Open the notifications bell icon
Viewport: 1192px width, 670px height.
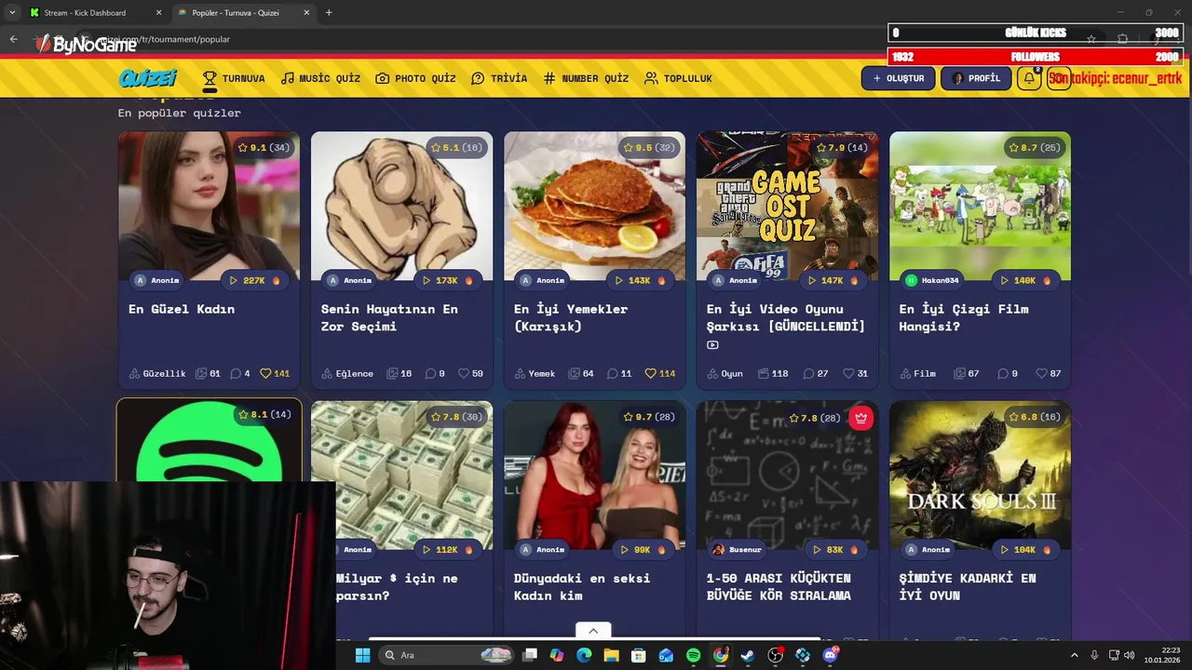1029,78
